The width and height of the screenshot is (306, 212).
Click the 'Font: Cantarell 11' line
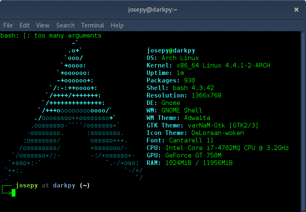(180, 140)
